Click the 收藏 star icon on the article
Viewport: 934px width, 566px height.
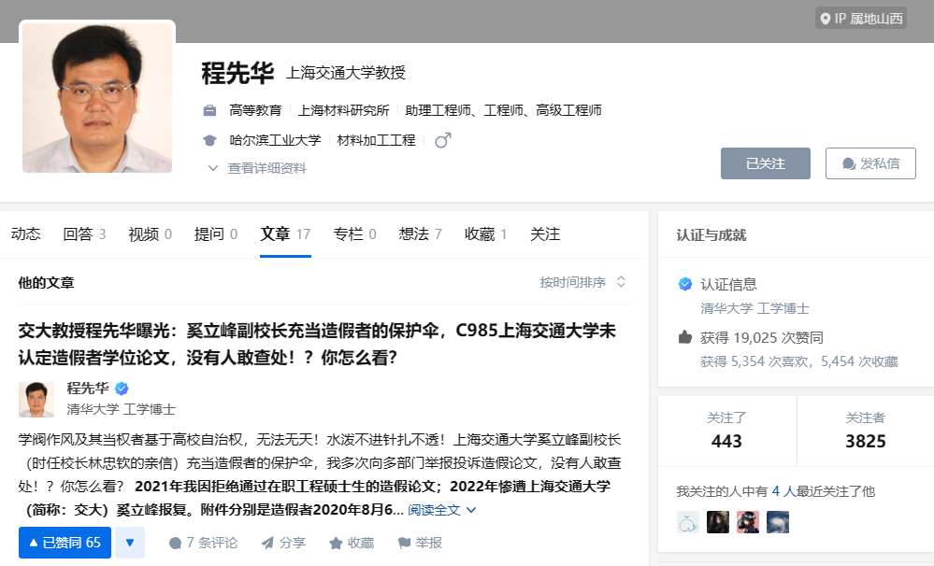(x=334, y=542)
